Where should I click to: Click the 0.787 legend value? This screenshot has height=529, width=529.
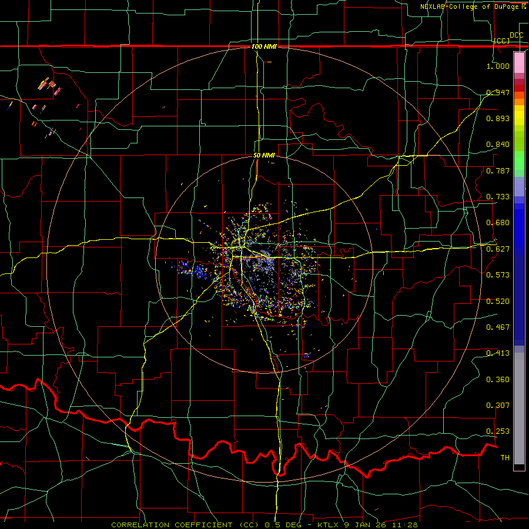point(498,170)
